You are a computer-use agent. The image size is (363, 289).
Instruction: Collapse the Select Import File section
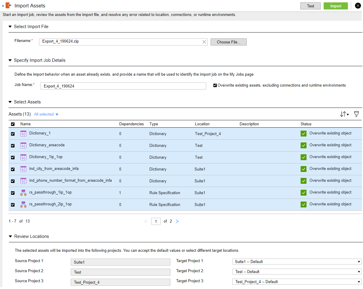point(10,27)
